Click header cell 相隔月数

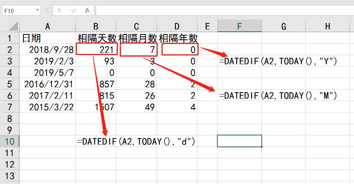pyautogui.click(x=136, y=38)
